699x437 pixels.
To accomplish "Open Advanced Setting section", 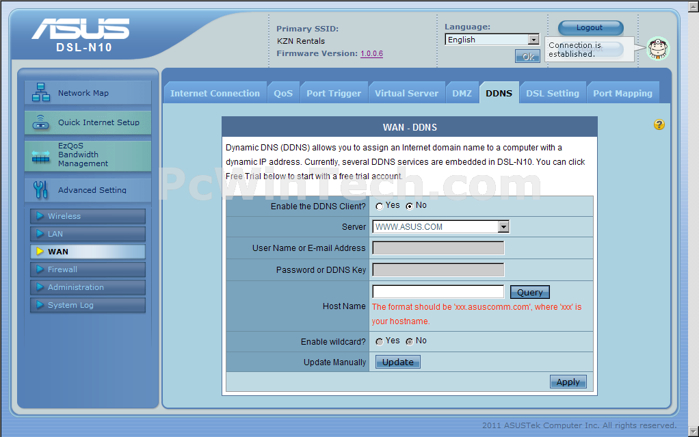I will [x=88, y=190].
